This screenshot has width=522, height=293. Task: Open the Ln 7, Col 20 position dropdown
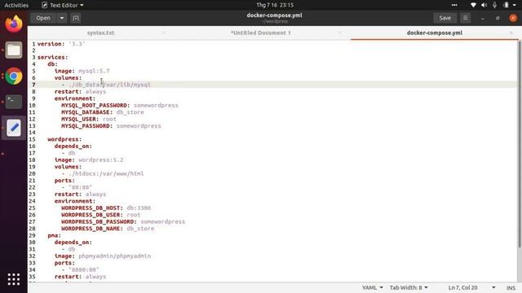[x=471, y=287]
